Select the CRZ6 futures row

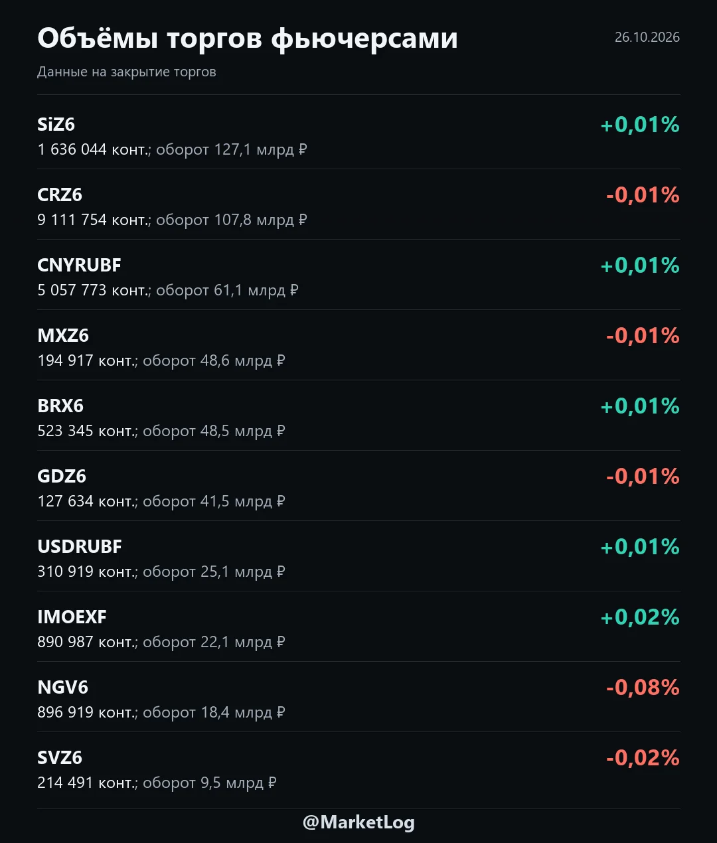(358, 204)
